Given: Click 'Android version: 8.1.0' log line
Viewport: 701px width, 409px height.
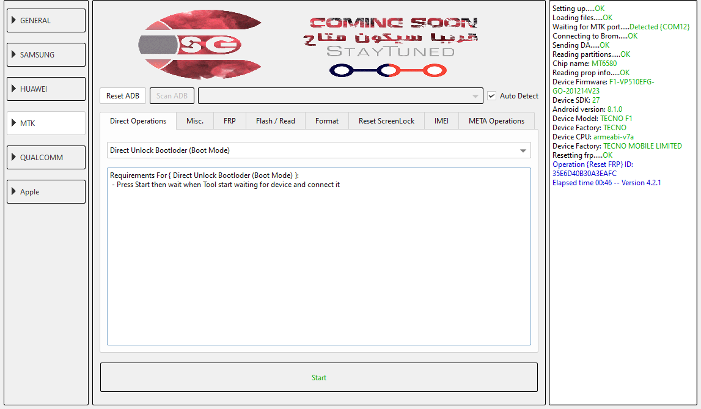Looking at the screenshot, I should pyautogui.click(x=587, y=109).
